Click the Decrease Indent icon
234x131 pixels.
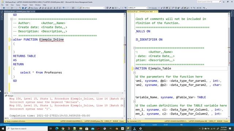click(x=198, y=8)
